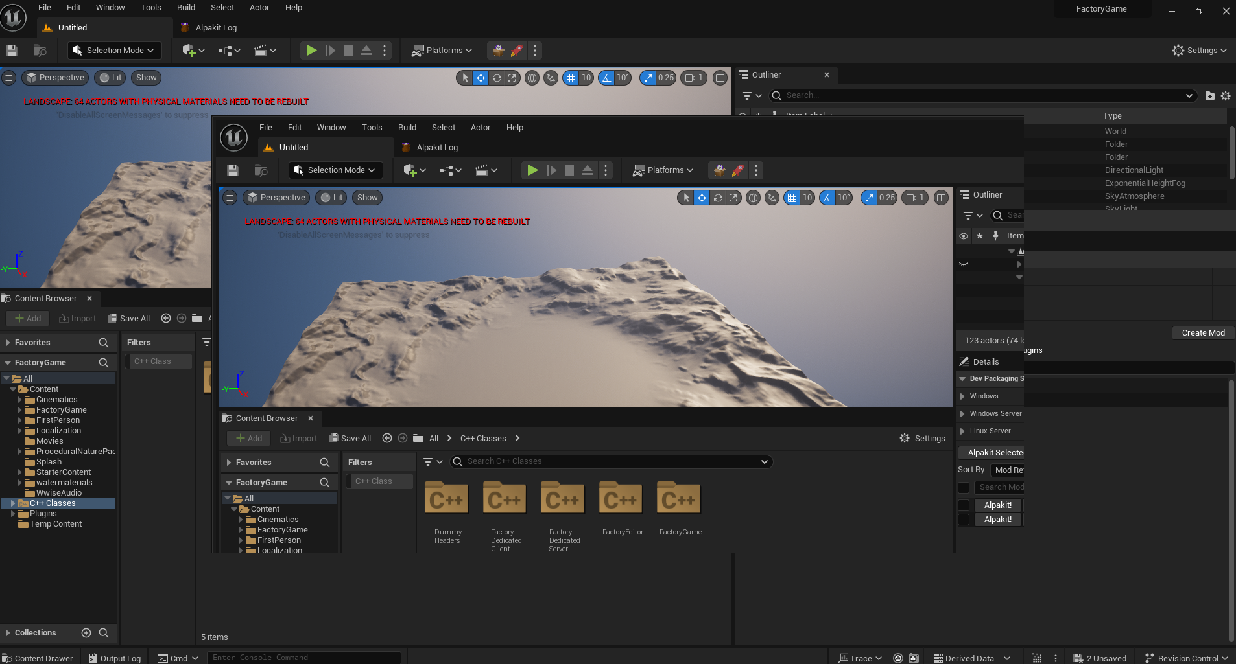The height and width of the screenshot is (664, 1236).
Task: Click add folder icon in back Outliner
Action: pos(1209,96)
